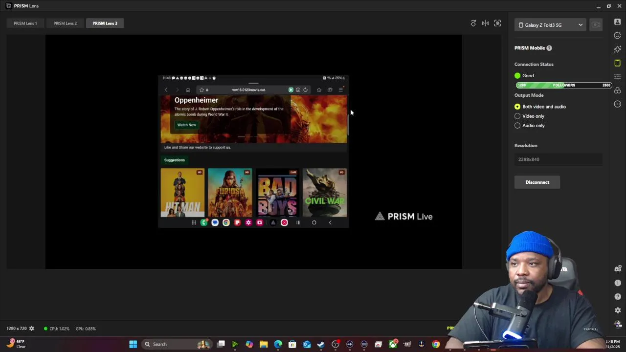This screenshot has height=352, width=626.
Task: Open the Bad Boys movie poster
Action: click(x=277, y=193)
